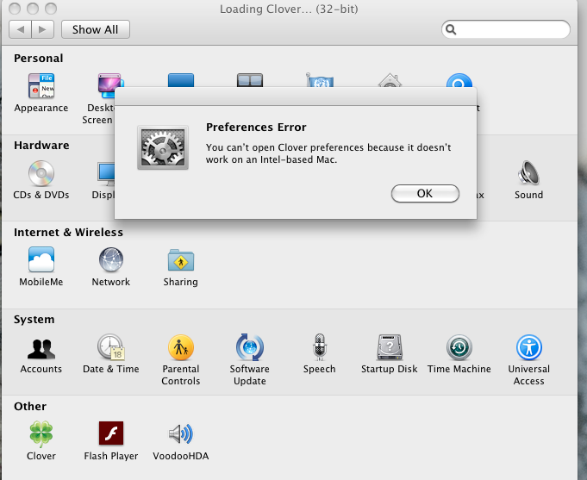Screen dimensions: 587x480
Task: Click the magnifying glass in search field
Action: [x=451, y=29]
